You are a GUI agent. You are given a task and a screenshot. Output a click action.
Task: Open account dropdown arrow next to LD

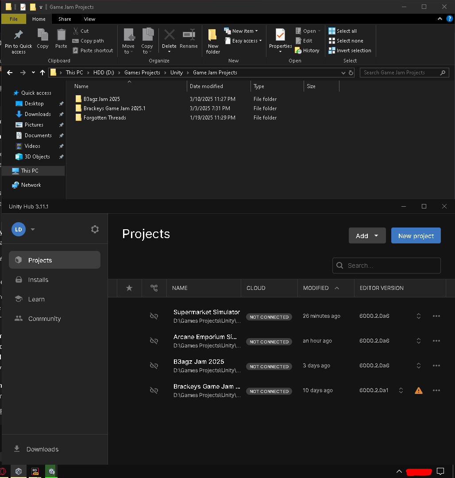(33, 229)
